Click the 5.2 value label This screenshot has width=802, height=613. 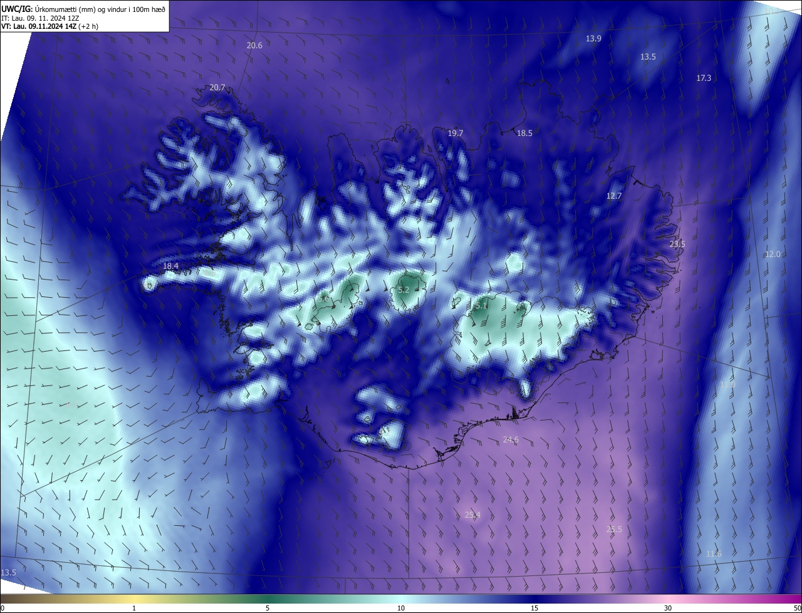tap(404, 290)
